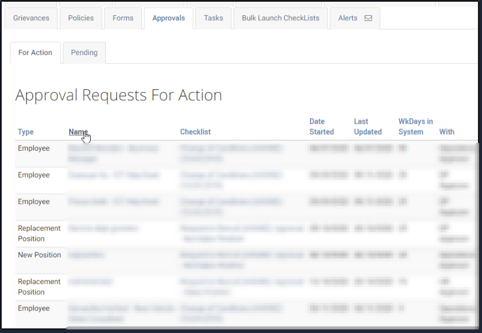The height and width of the screenshot is (333, 482).
Task: Sort the table by Type column
Action: (26, 132)
